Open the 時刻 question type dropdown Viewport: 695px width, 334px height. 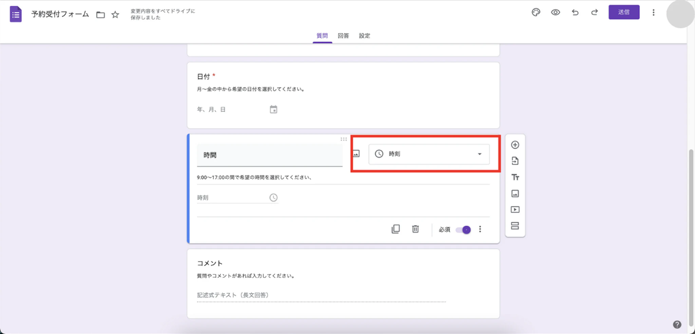(x=429, y=154)
